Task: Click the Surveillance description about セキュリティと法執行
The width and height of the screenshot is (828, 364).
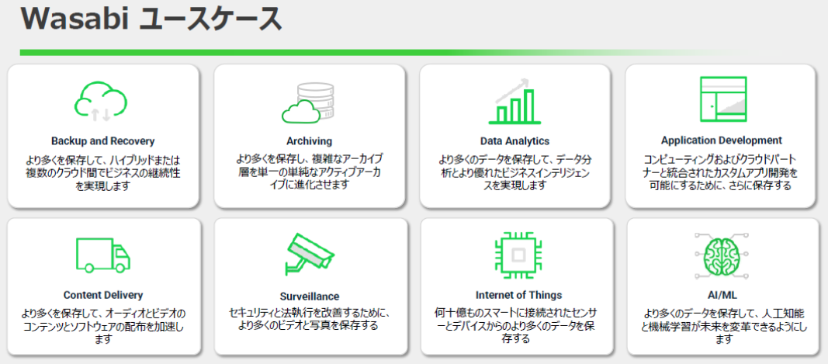Action: point(310,320)
